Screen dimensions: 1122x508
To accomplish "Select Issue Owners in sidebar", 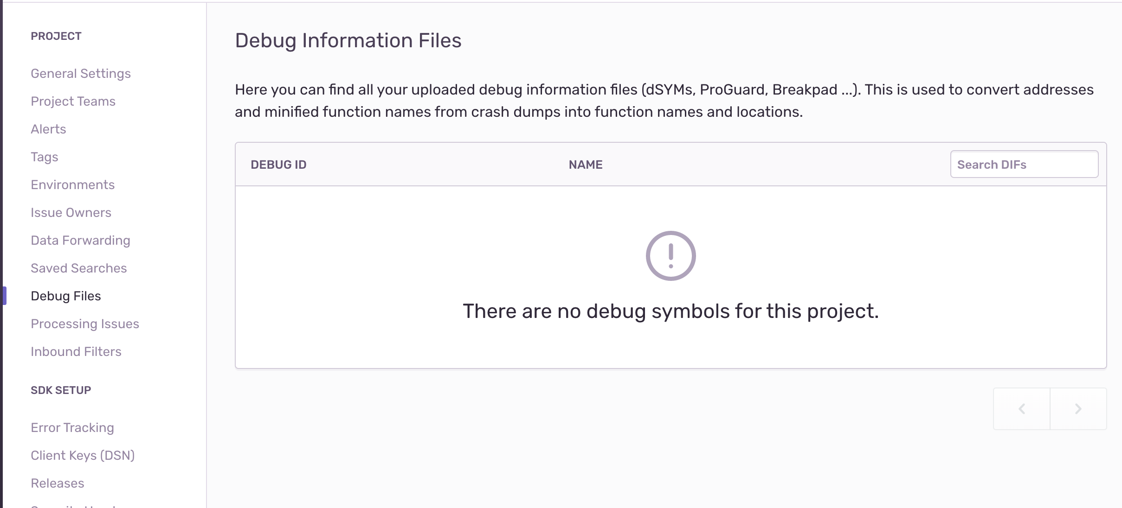I will tap(71, 213).
